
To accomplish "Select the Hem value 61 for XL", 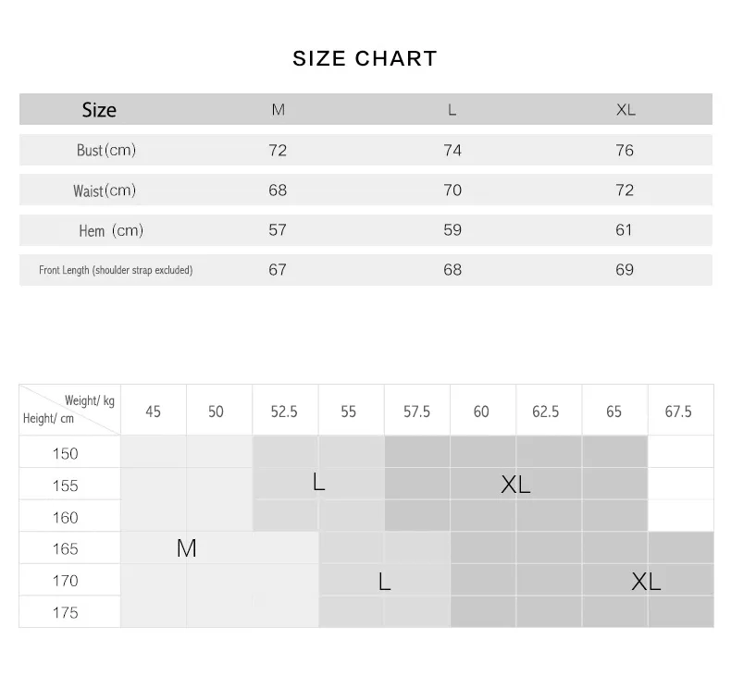I will (624, 230).
